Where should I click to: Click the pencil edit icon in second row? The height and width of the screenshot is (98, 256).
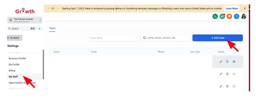pyautogui.click(x=221, y=74)
